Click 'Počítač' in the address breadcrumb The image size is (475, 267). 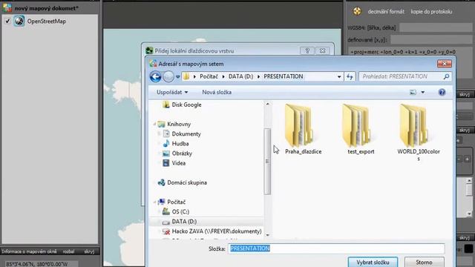(x=209, y=76)
